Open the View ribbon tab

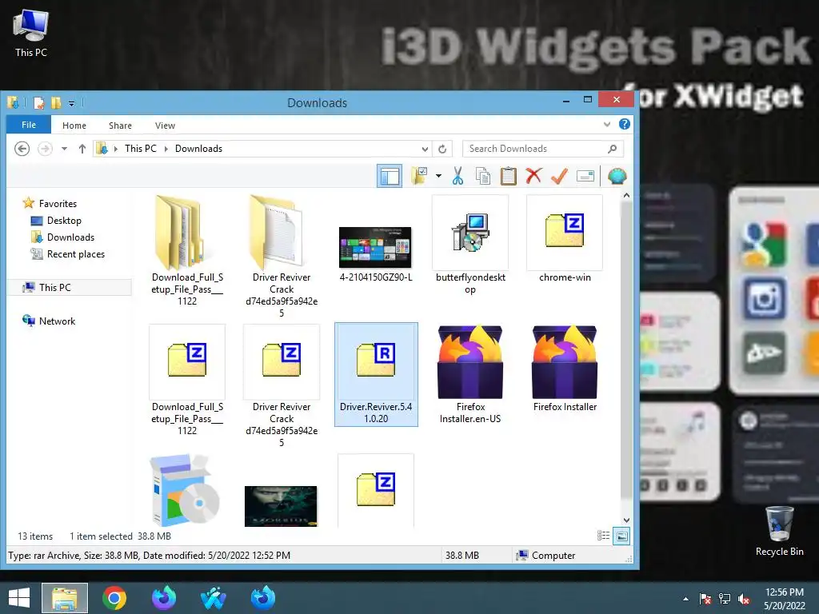click(165, 126)
